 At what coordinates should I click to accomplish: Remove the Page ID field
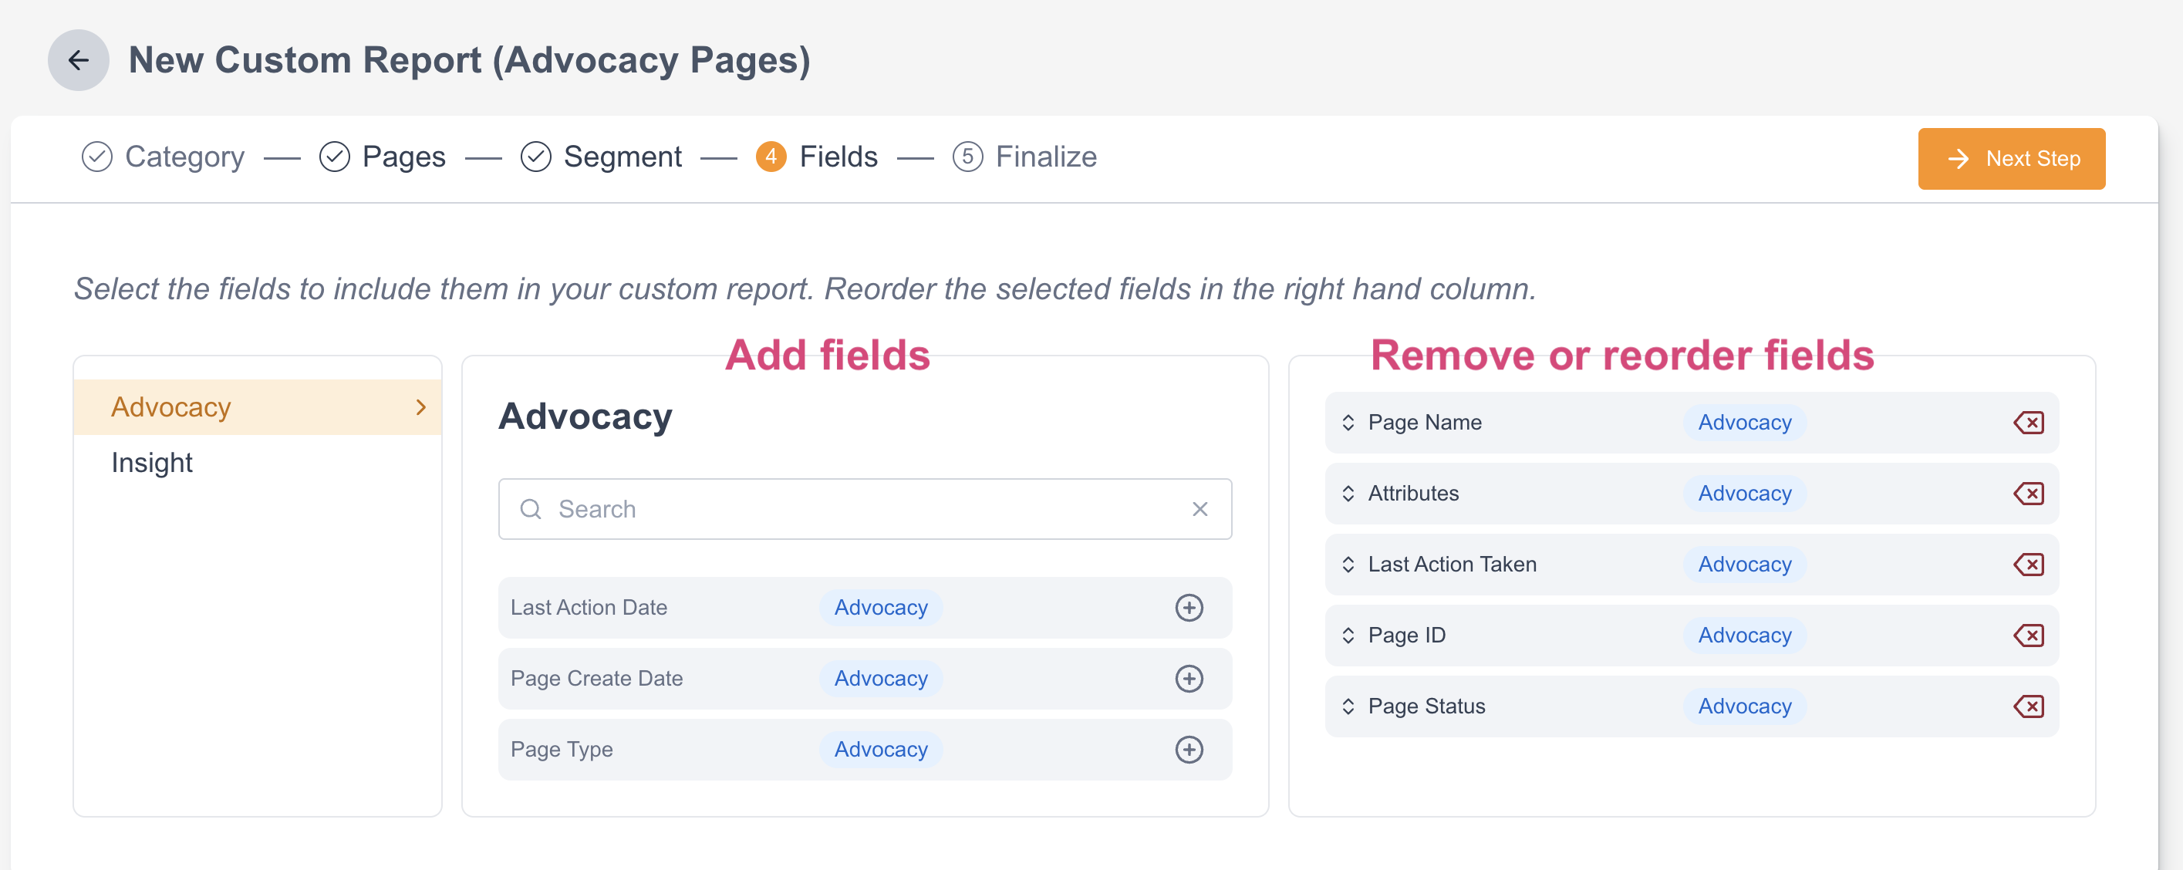[2028, 636]
